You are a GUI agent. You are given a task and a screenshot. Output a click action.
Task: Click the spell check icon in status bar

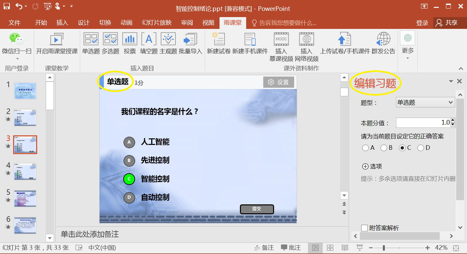[x=79, y=248]
